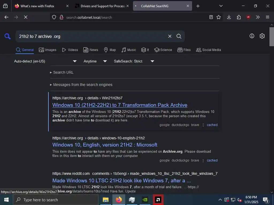Open the vertical dots menu for the Transformation Pack result
274x205 pixels.
(203, 125)
